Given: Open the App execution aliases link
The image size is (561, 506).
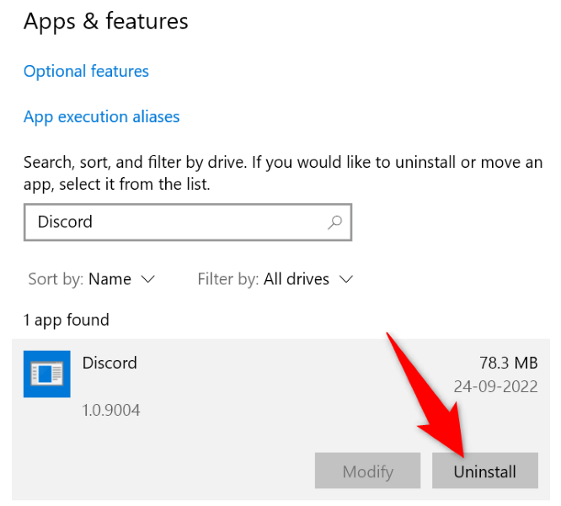Looking at the screenshot, I should (x=101, y=117).
